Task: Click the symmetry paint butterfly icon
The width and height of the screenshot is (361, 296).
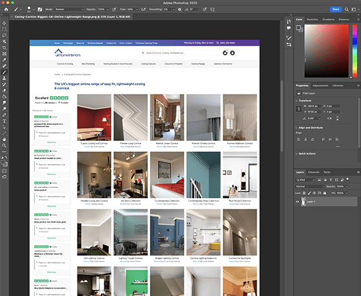Action: click(212, 10)
